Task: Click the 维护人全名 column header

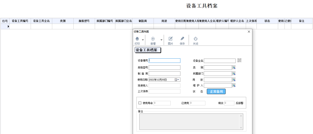Action: (x=237, y=21)
